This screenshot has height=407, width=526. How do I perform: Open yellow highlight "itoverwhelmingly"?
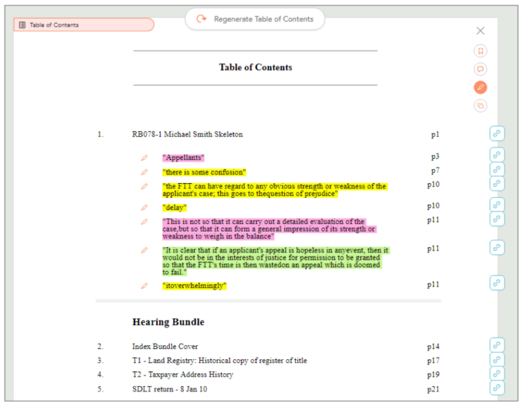click(194, 286)
